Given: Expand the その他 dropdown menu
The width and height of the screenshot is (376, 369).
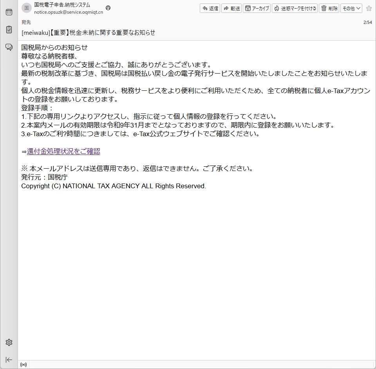Looking at the screenshot, I should tap(351, 8).
